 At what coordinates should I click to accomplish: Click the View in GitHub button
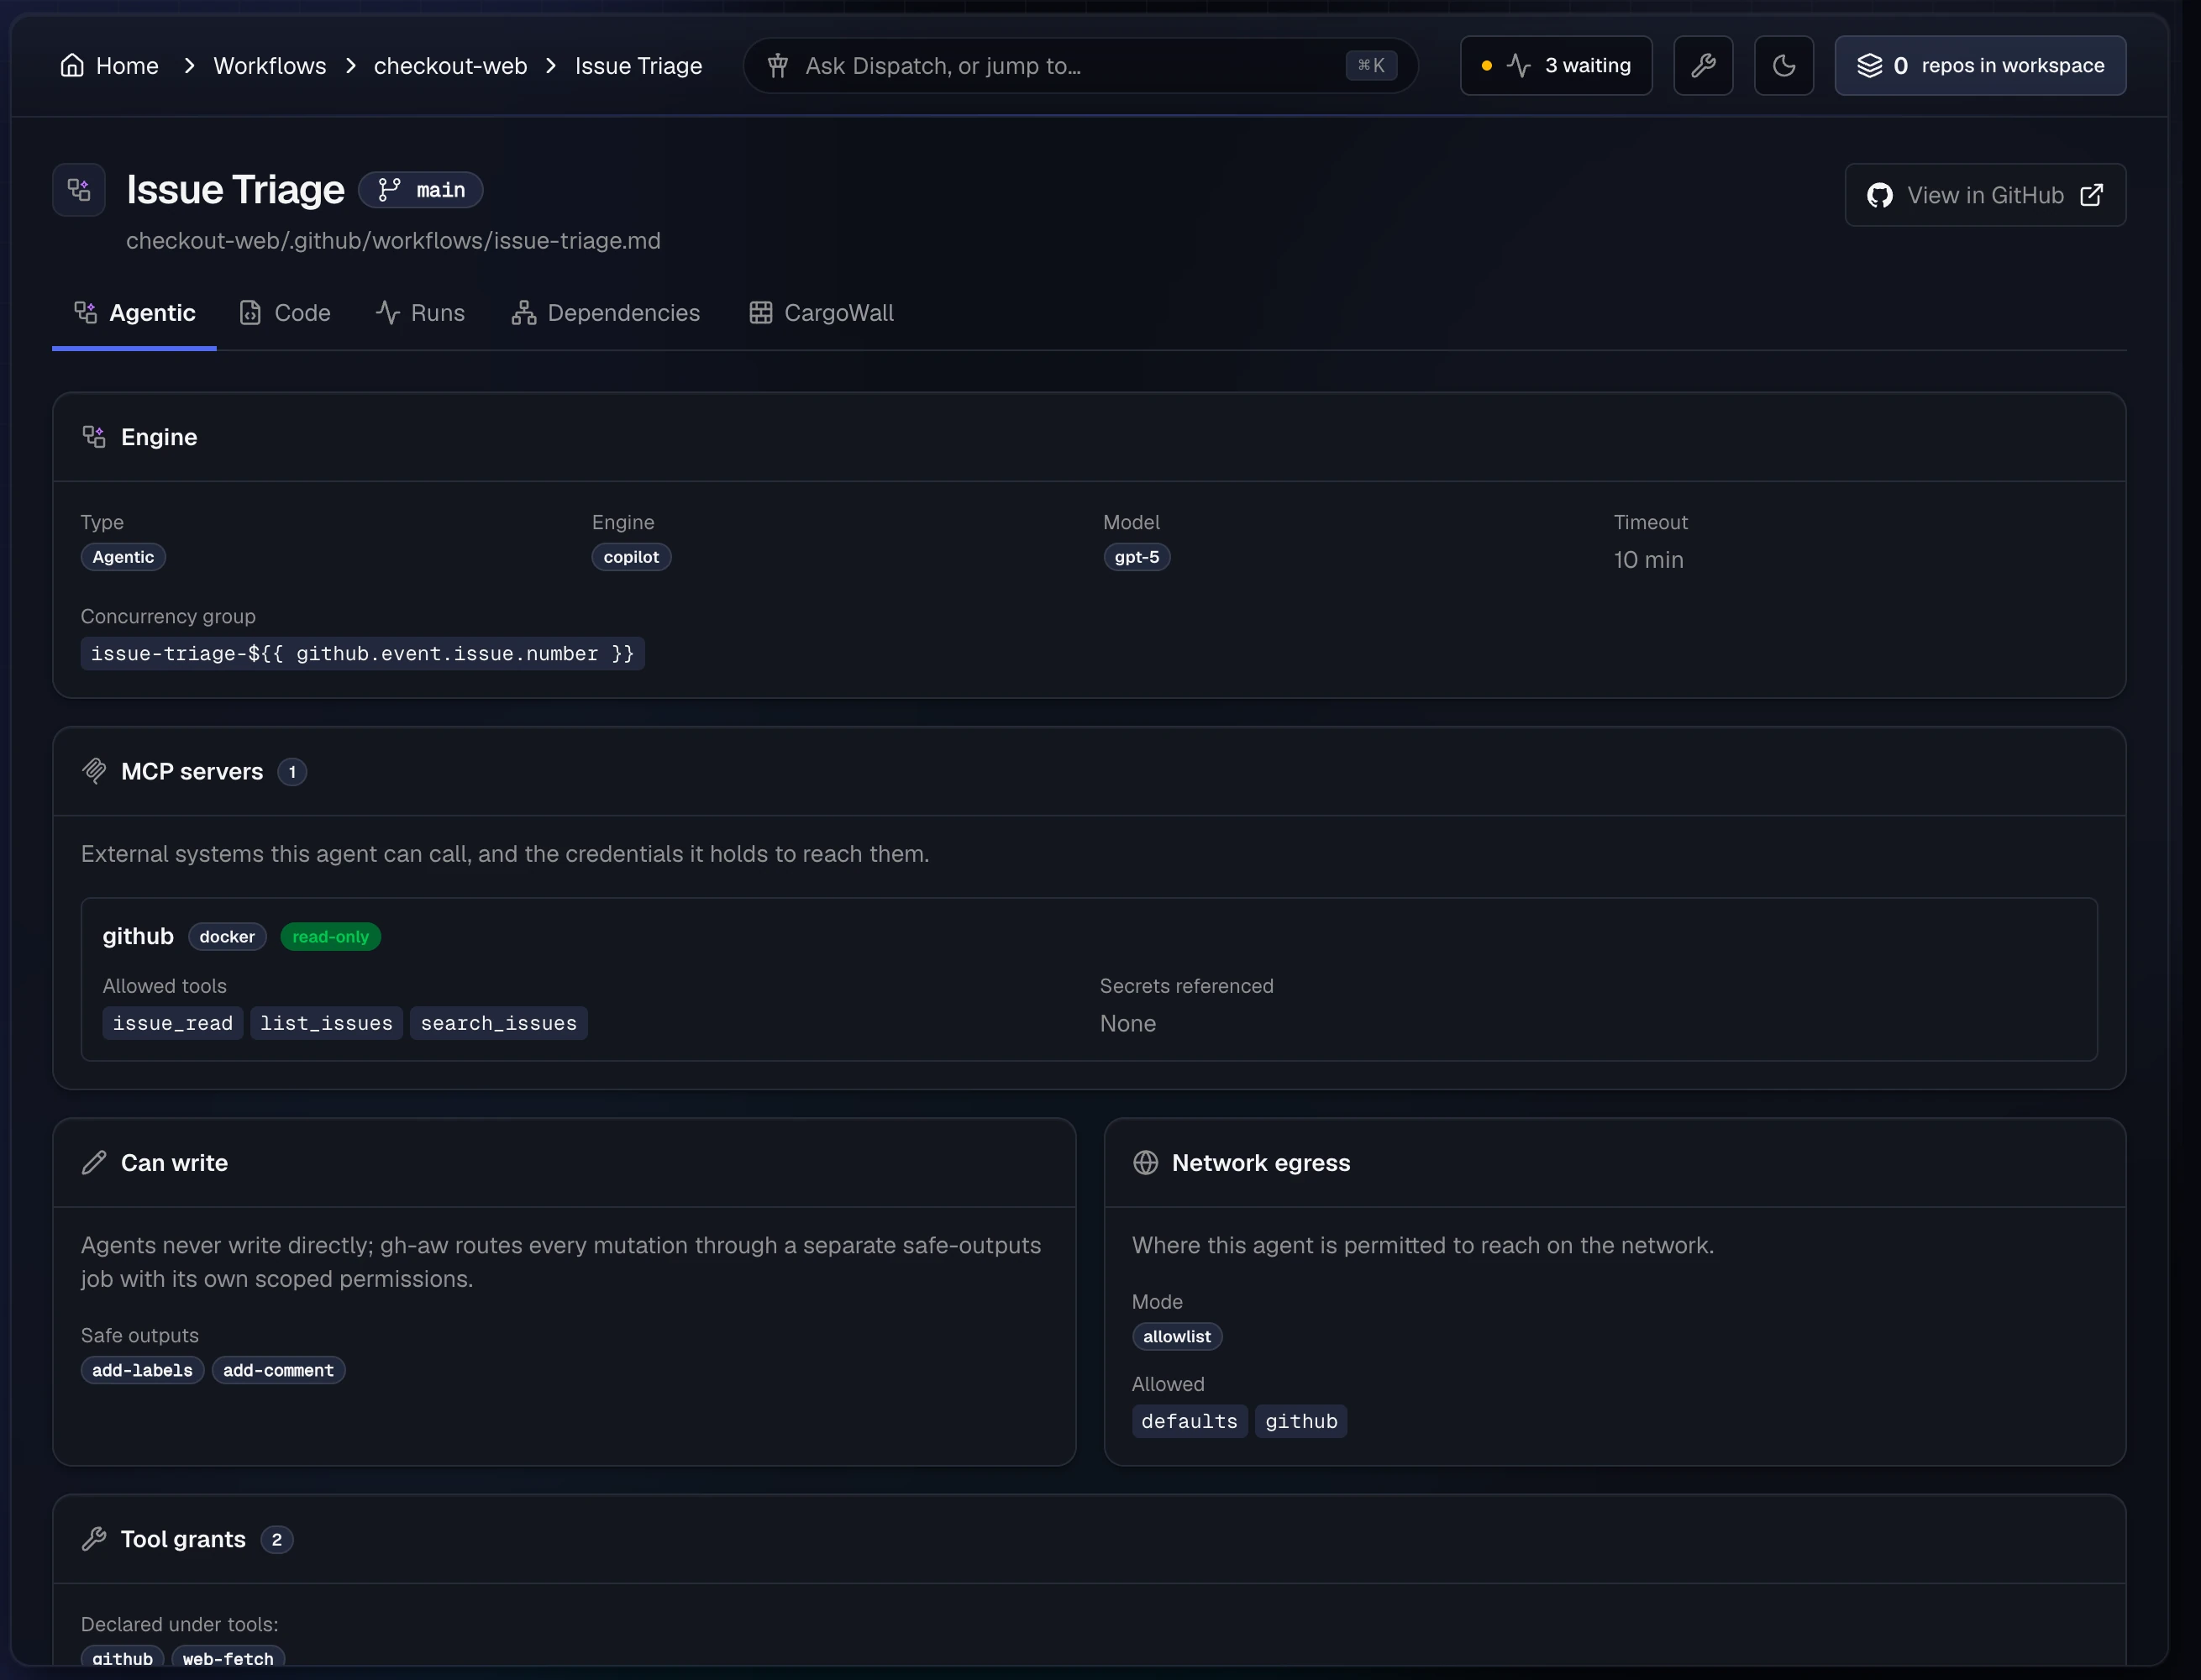click(x=1985, y=195)
